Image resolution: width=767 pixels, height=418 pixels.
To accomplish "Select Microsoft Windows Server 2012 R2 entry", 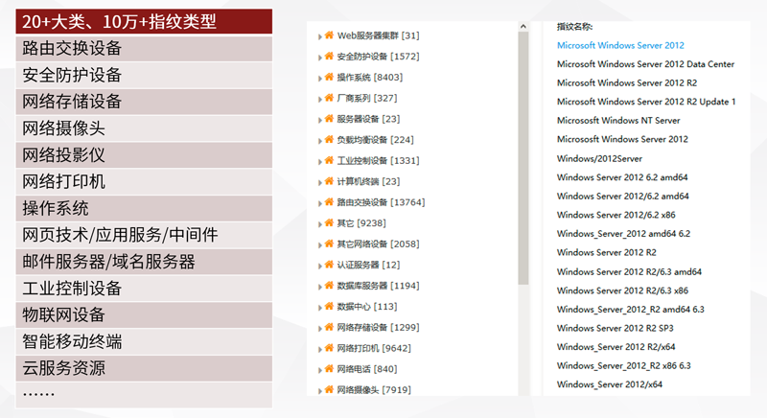I will pyautogui.click(x=627, y=83).
